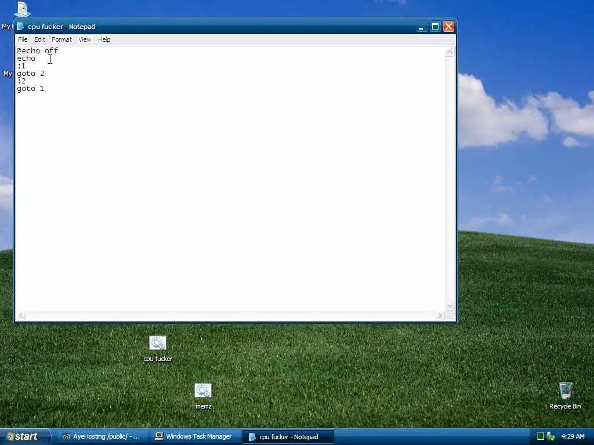This screenshot has width=594, height=445.
Task: Click the 'goto 1' line of text
Action: [x=30, y=89]
